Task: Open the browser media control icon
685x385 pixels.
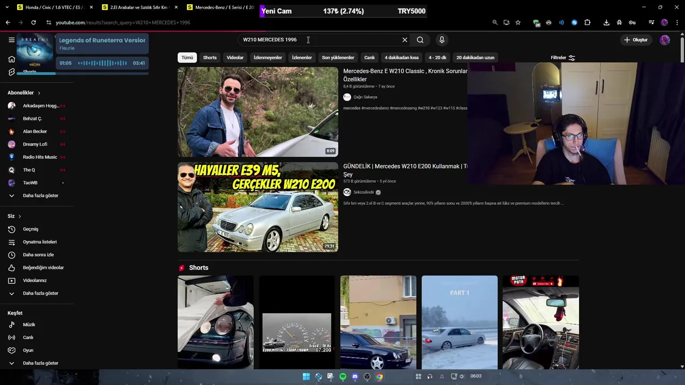Action: click(651, 22)
